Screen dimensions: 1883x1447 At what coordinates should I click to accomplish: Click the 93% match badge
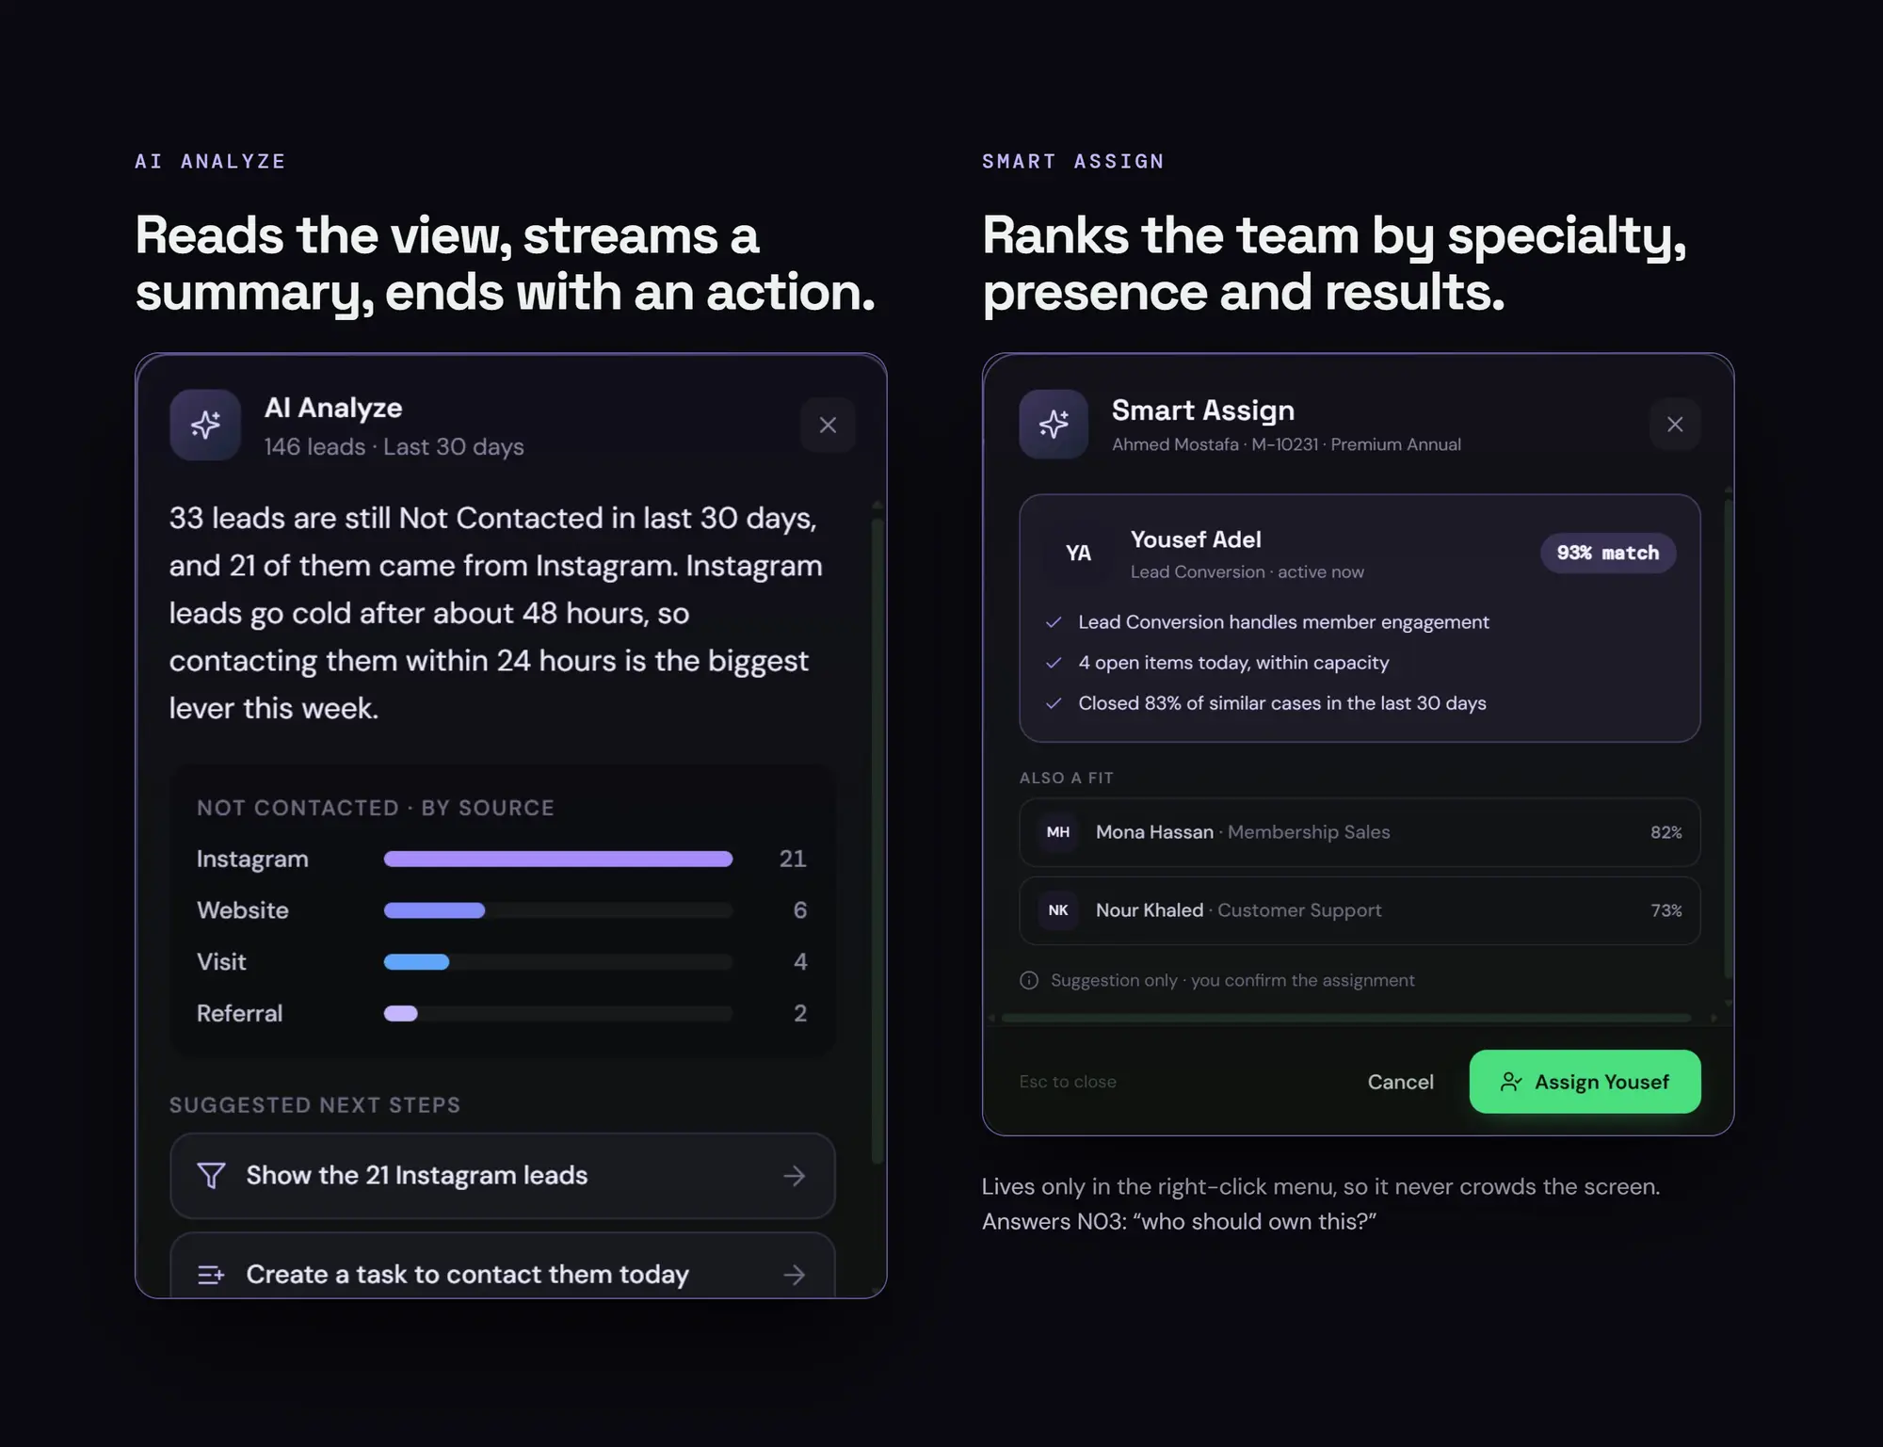pos(1607,553)
